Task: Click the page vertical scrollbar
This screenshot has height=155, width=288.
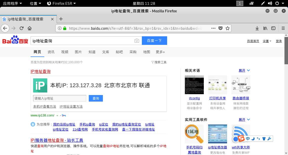Action: click(286, 50)
